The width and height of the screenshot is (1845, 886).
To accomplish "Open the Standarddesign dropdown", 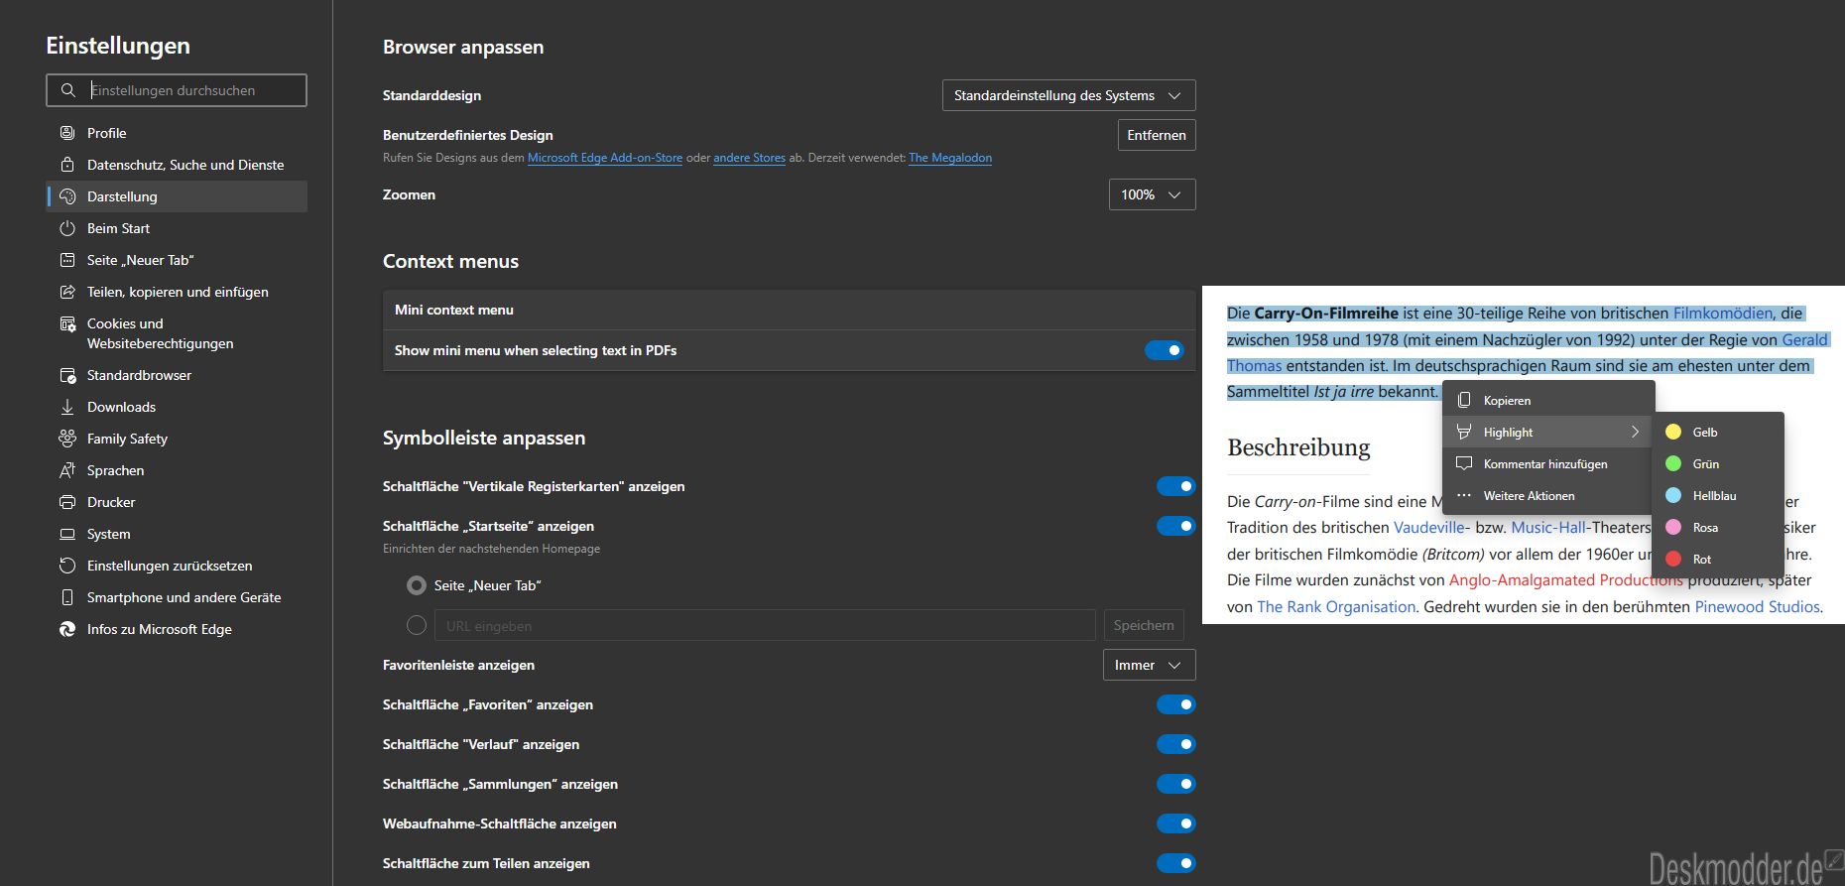I will pos(1068,95).
